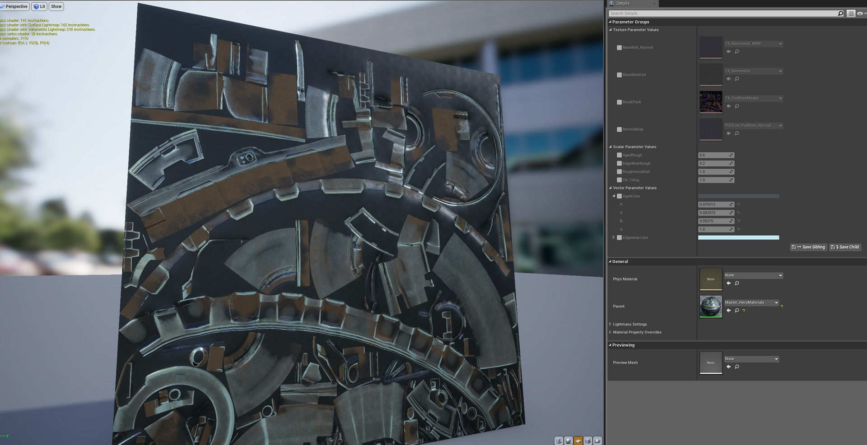The image size is (867, 445).
Task: Click the AgedRough 0.6 value field
Action: [x=716, y=155]
